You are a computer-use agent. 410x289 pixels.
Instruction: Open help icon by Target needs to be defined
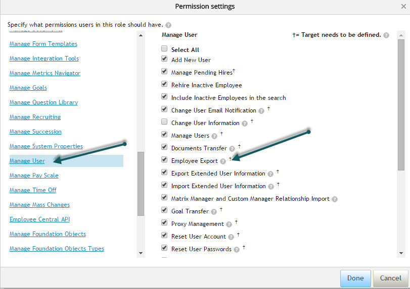pyautogui.click(x=386, y=35)
